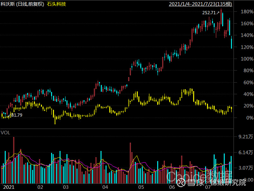Viewport: 254px width, 191px height.
Task: Click the 02 month marker on time axis
Action: point(40,187)
